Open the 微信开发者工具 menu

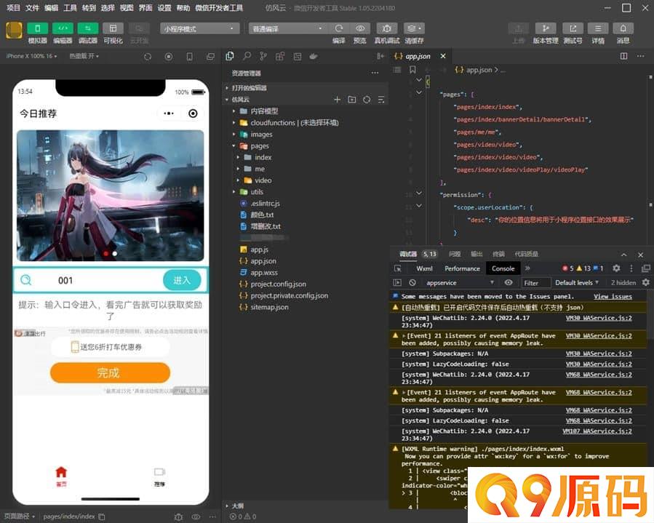coord(219,8)
